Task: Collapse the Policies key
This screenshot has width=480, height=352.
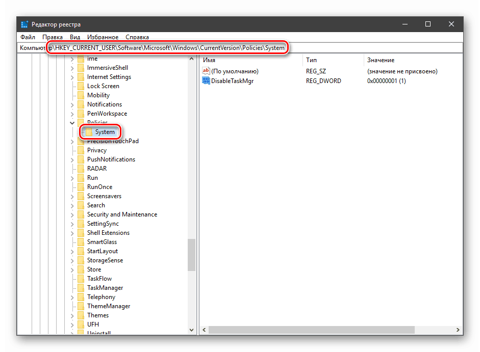Action: click(72, 123)
